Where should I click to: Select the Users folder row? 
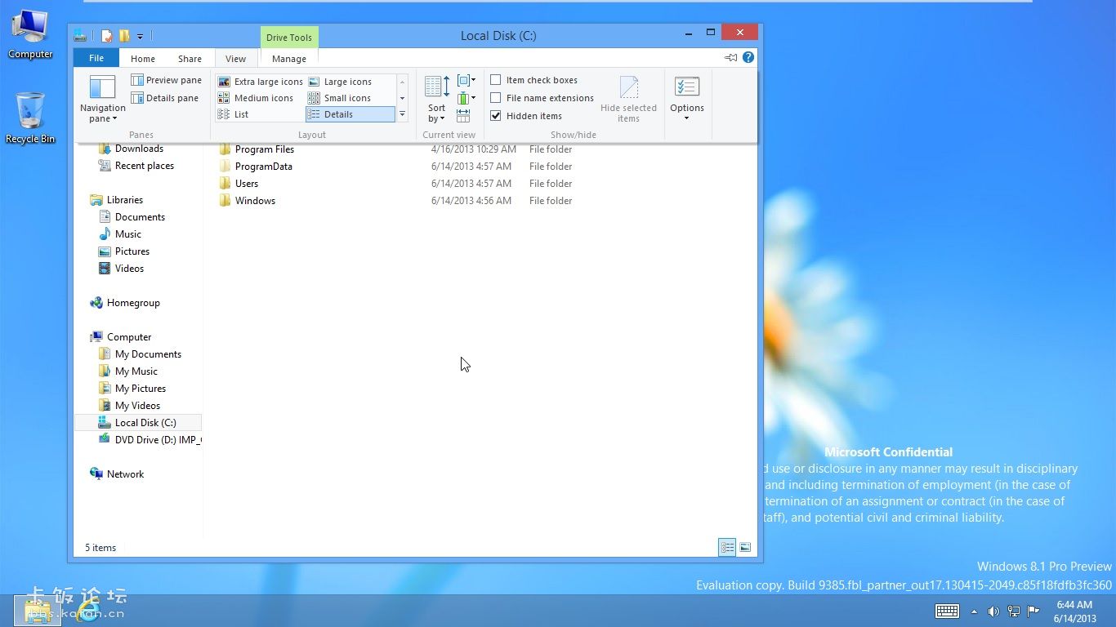click(x=395, y=184)
